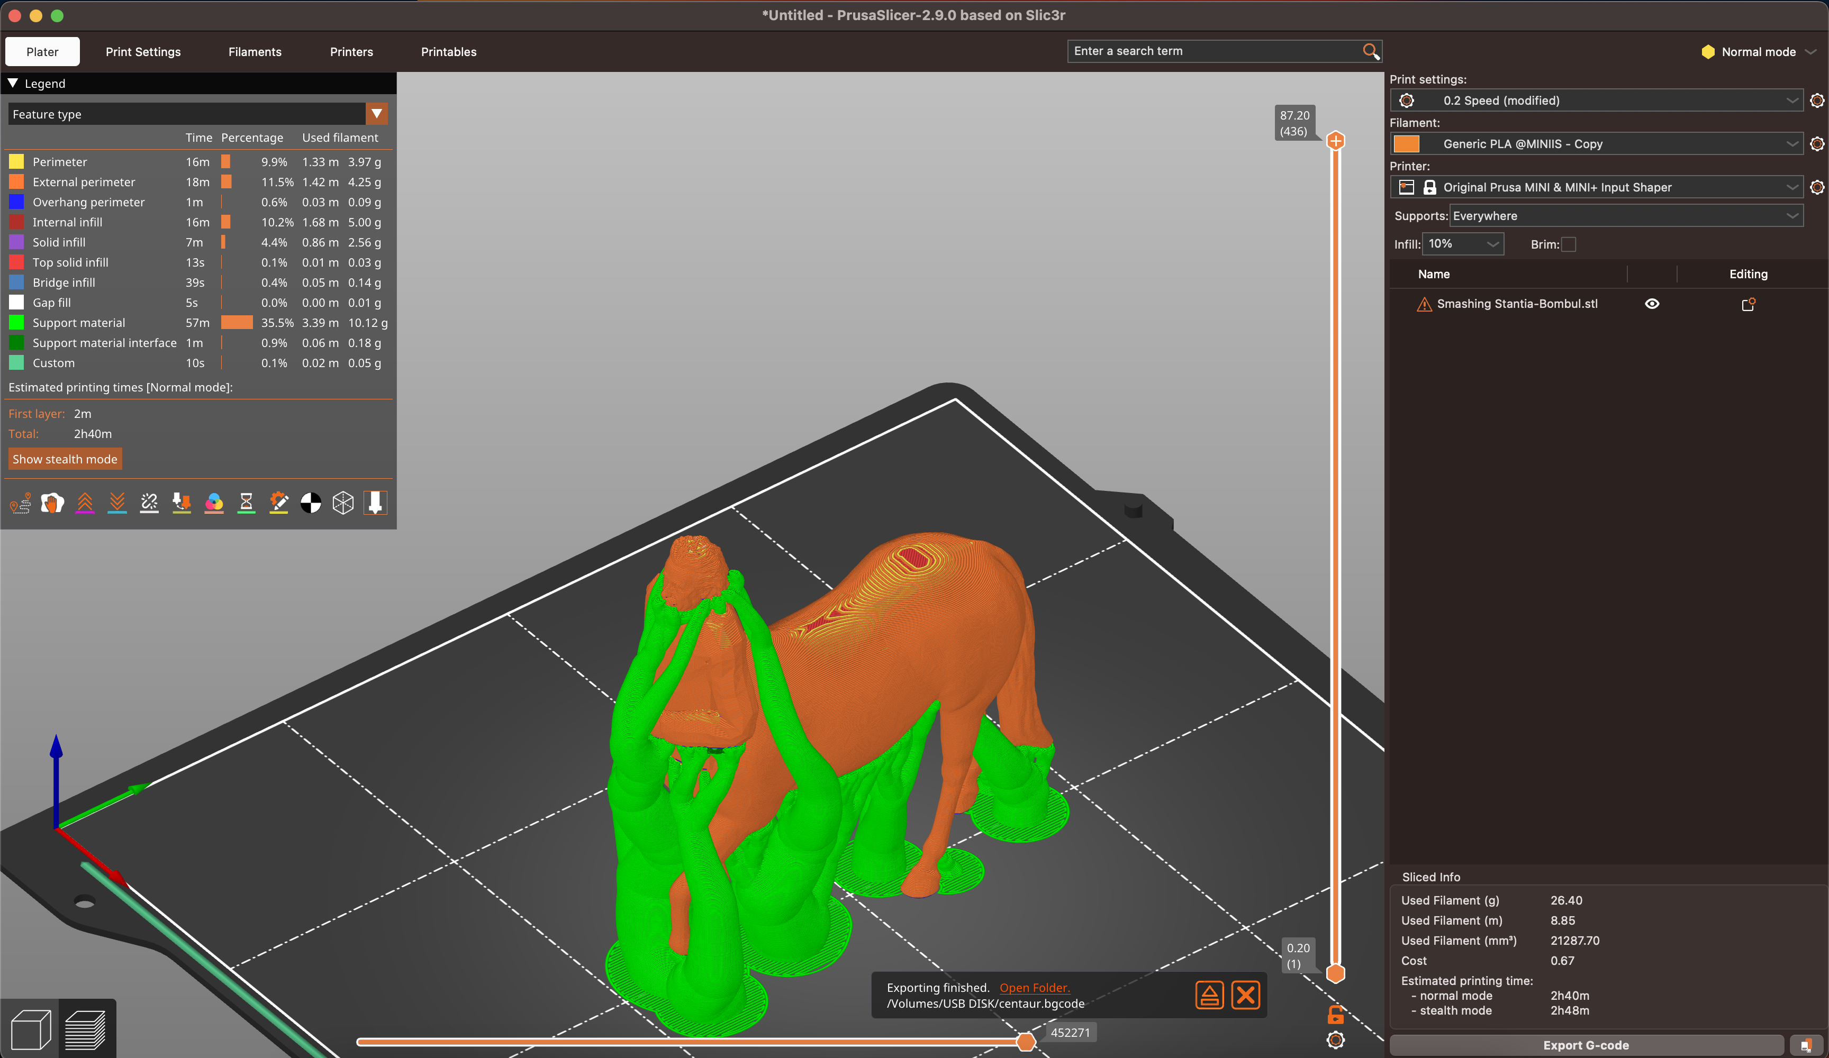
Task: Toggle color changes icon with three circles
Action: (x=214, y=503)
